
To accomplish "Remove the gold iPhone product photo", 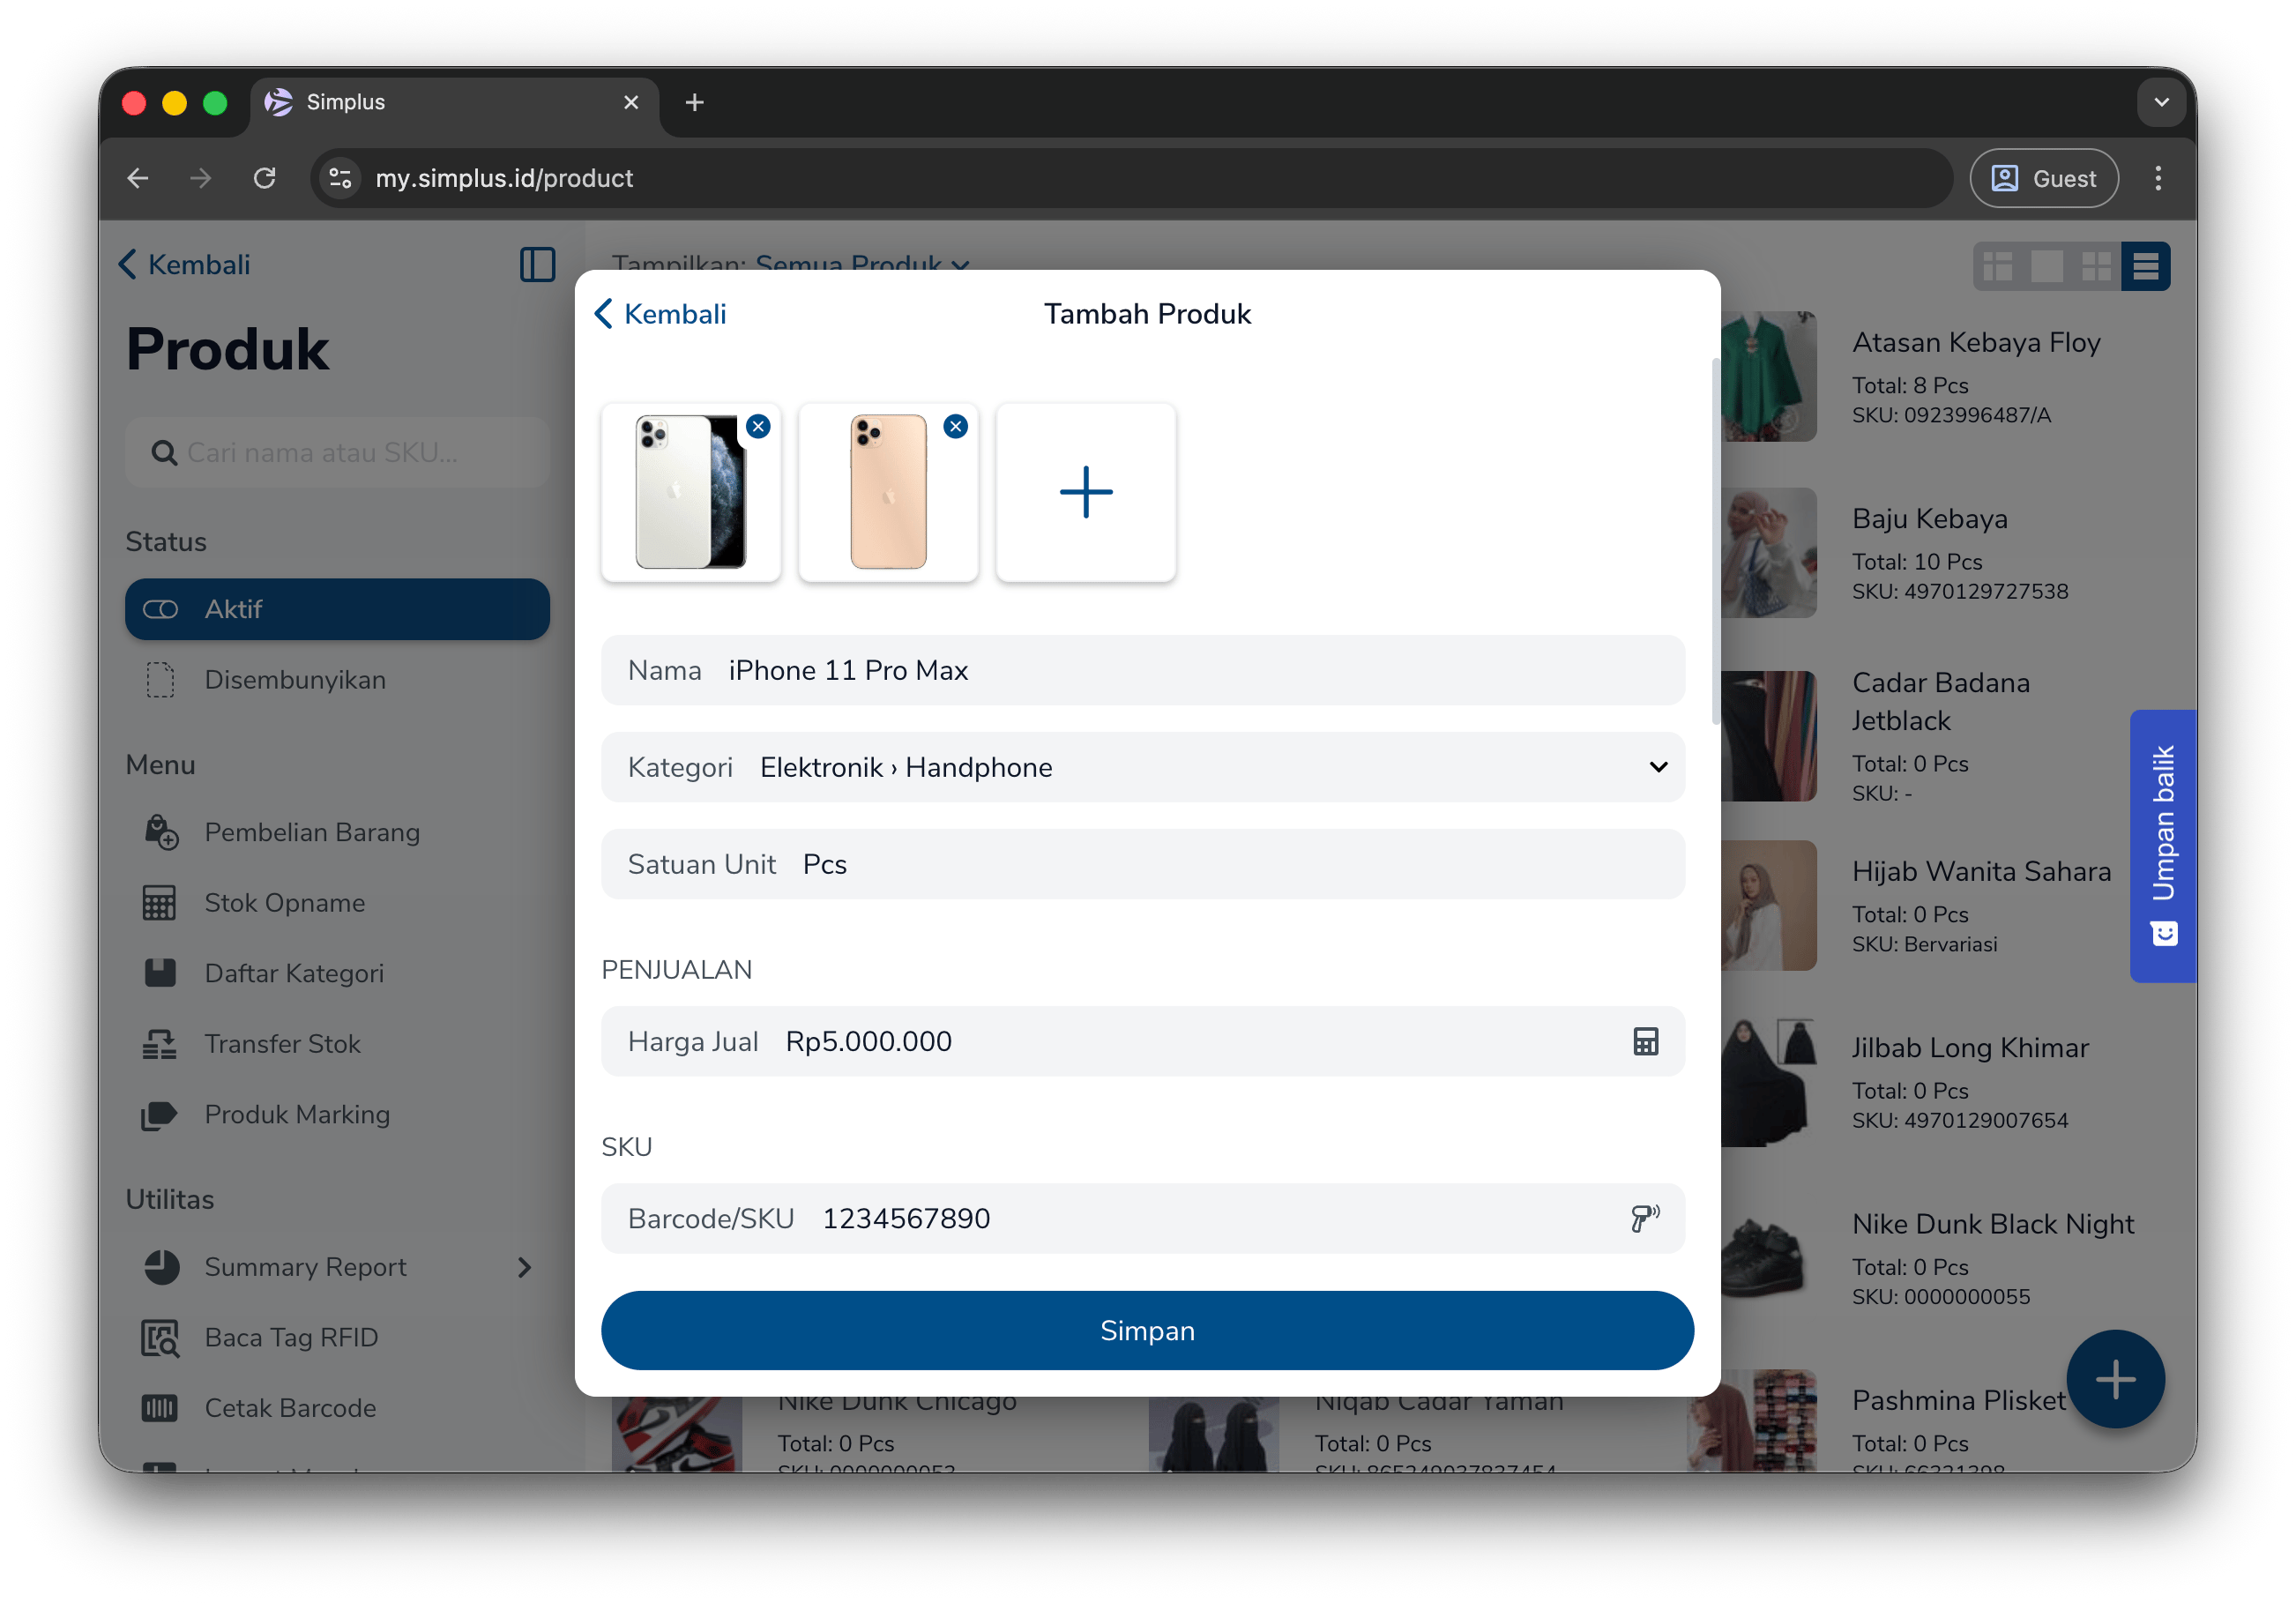I will 955,427.
